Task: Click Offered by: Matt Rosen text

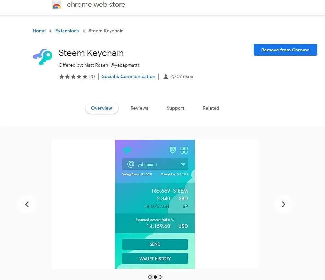Action: tap(99, 65)
